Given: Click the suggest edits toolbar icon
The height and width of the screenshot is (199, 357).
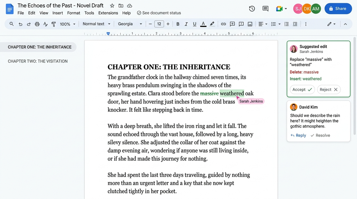Looking at the screenshot, I should [241, 24].
